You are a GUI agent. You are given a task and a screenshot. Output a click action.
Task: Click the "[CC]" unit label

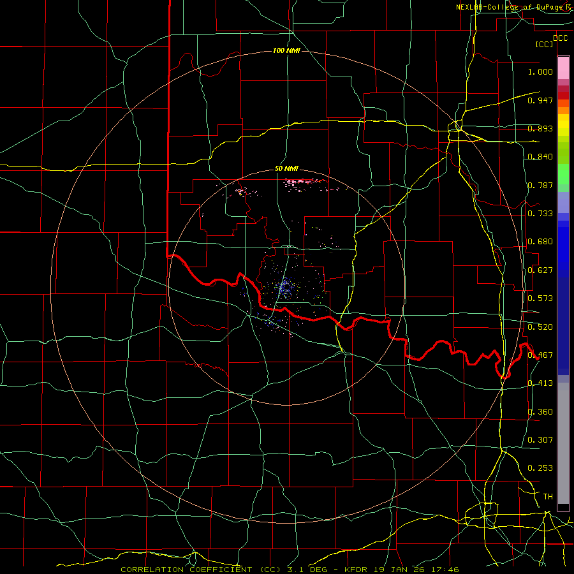click(x=545, y=44)
